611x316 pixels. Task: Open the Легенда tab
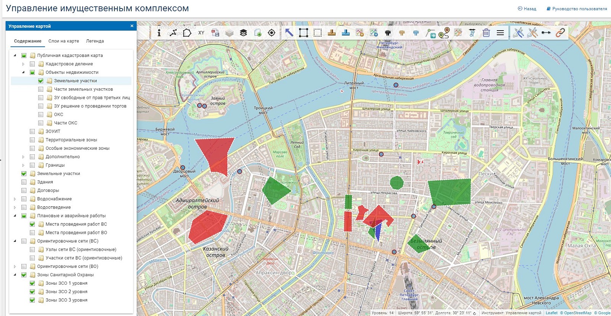(x=95, y=41)
